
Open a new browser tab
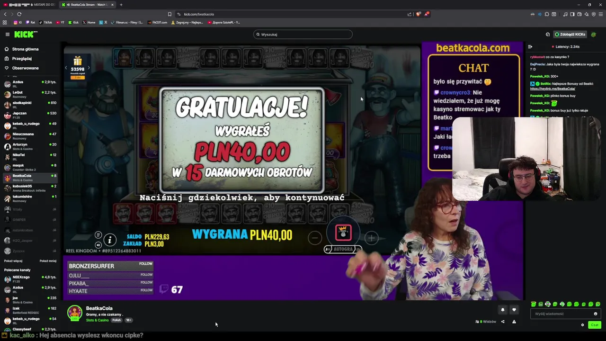pos(121,5)
